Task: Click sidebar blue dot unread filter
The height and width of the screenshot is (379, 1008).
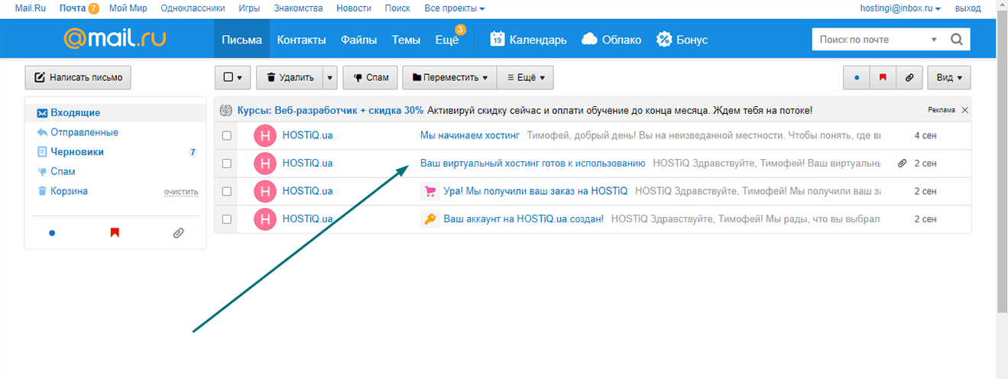Action: click(52, 232)
